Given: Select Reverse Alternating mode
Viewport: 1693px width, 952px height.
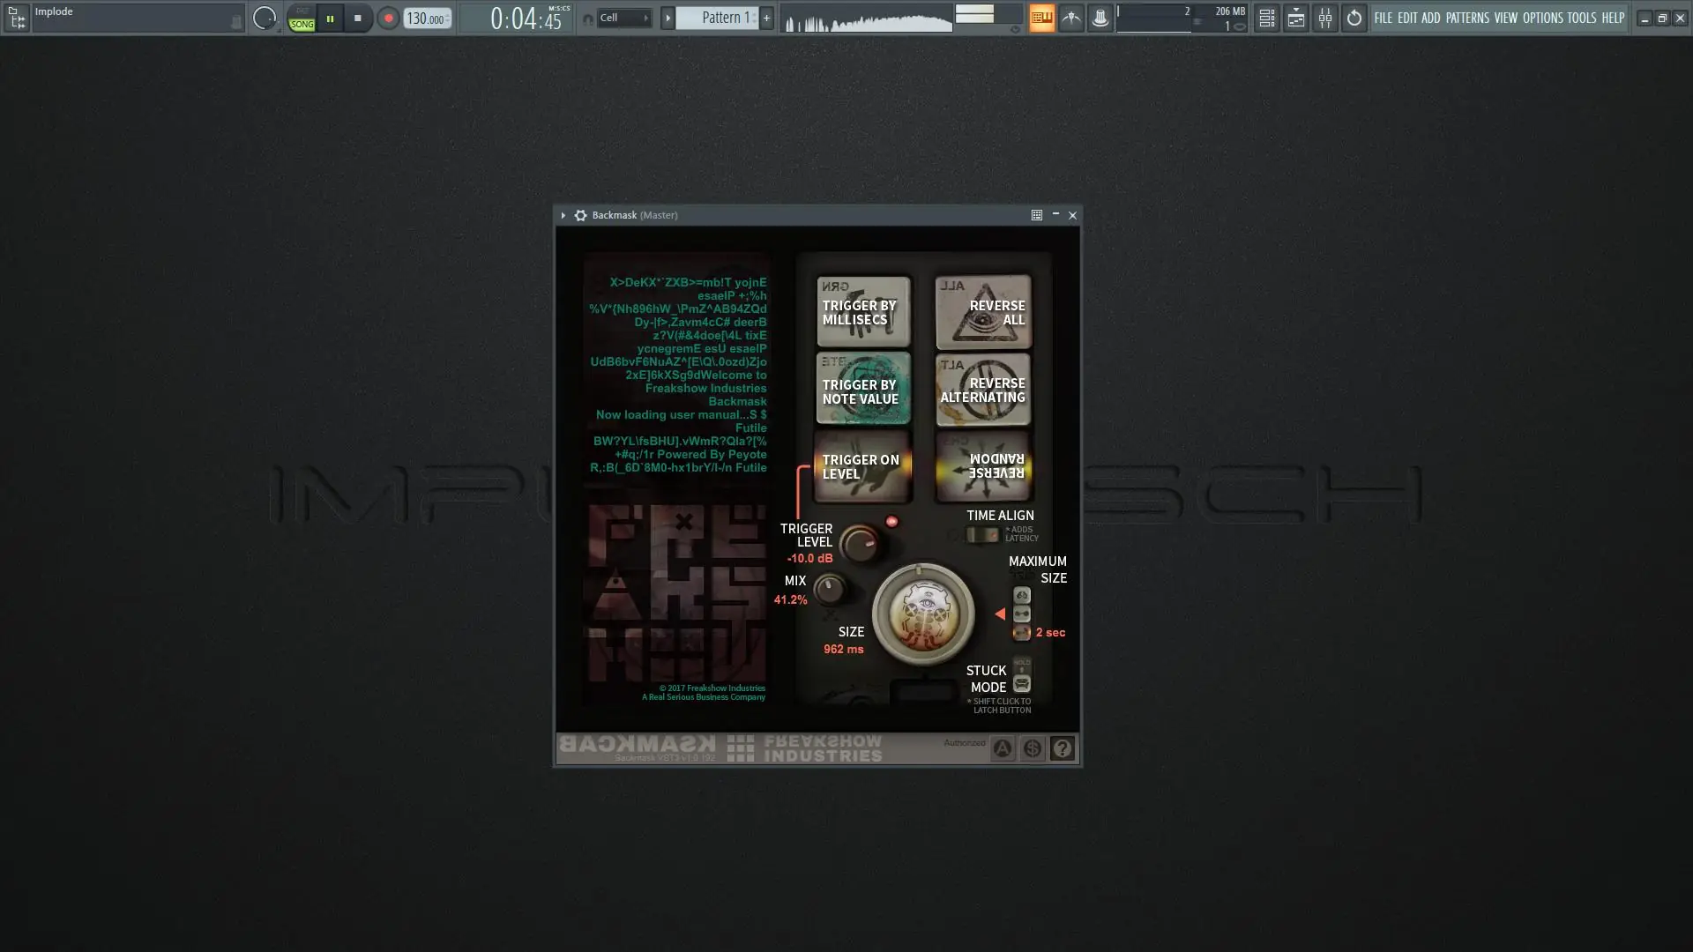Looking at the screenshot, I should [x=982, y=390].
